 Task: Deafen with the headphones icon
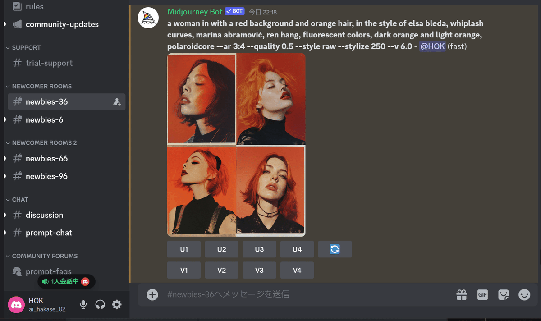click(x=100, y=305)
